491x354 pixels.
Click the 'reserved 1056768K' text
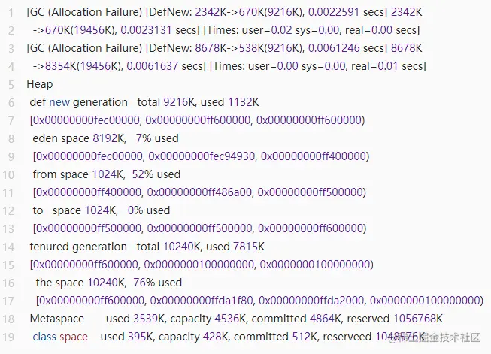coord(395,319)
